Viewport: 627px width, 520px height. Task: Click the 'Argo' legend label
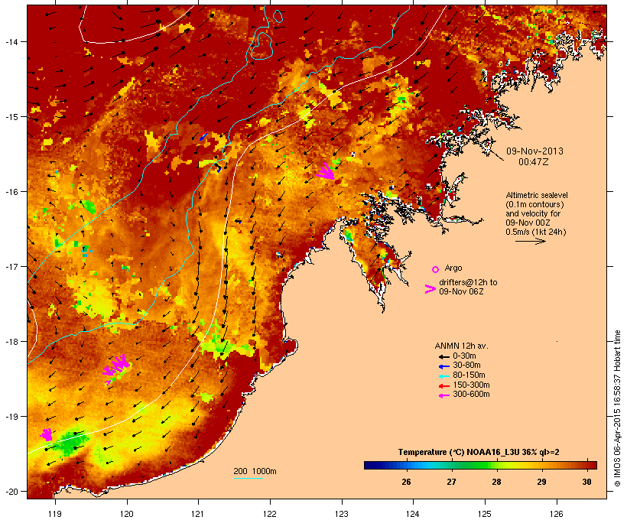[x=453, y=268]
